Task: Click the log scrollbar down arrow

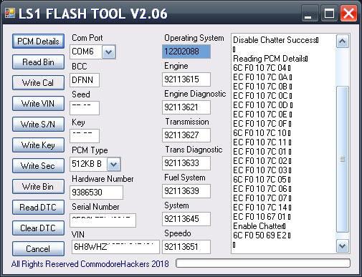Action: (343, 246)
